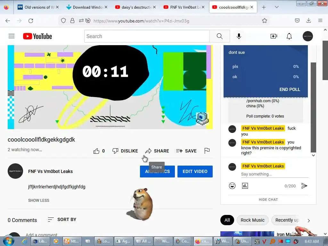Switch to Old versions of Windows tab

[38, 7]
